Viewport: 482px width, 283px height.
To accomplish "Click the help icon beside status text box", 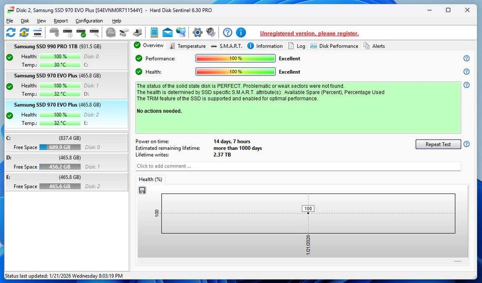I will click(x=466, y=85).
